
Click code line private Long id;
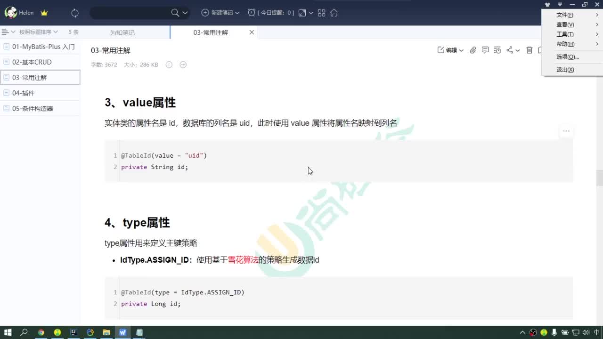click(x=151, y=304)
